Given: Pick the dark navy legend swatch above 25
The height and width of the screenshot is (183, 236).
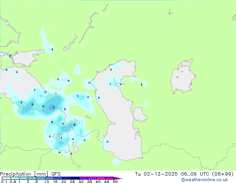Looking at the screenshot, I should [x=75, y=178].
